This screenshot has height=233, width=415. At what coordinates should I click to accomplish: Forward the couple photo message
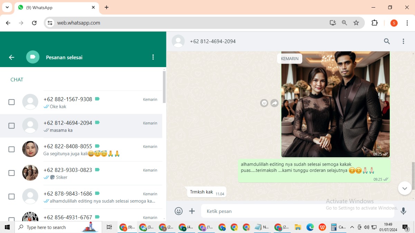click(x=274, y=103)
